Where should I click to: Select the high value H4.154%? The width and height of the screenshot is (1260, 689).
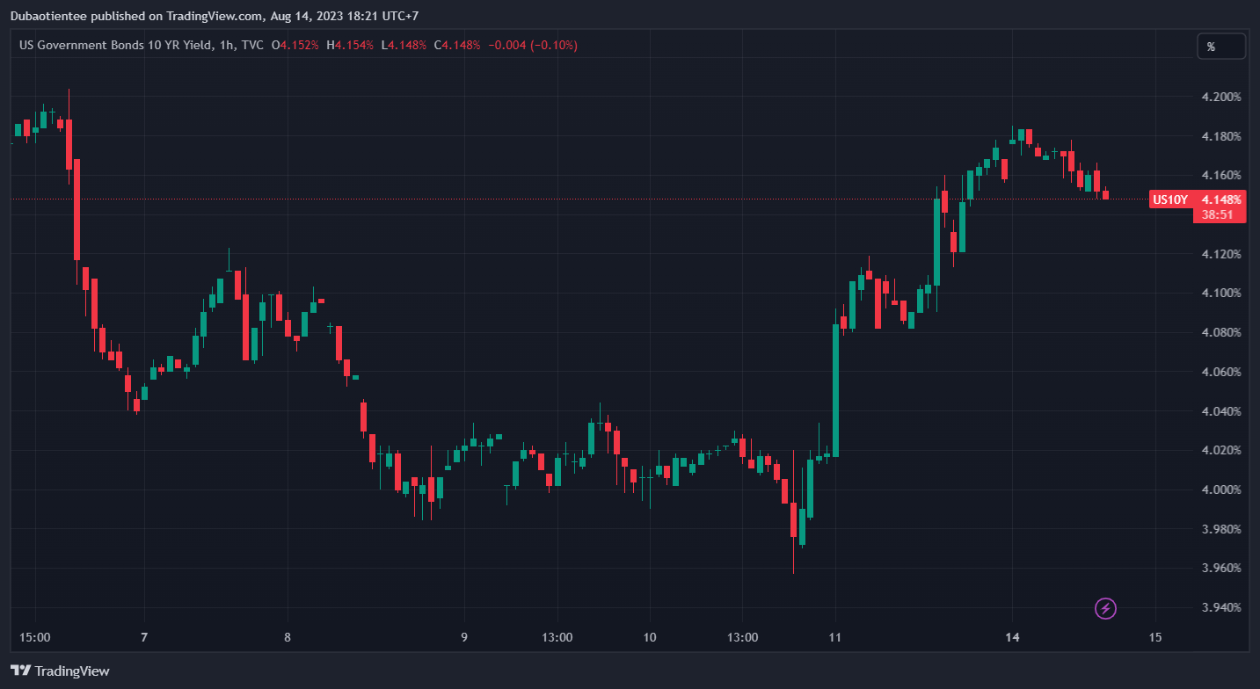click(x=350, y=45)
